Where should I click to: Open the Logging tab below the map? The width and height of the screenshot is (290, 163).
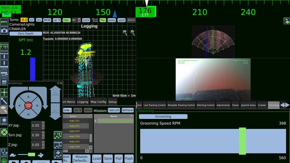pyautogui.click(x=83, y=102)
